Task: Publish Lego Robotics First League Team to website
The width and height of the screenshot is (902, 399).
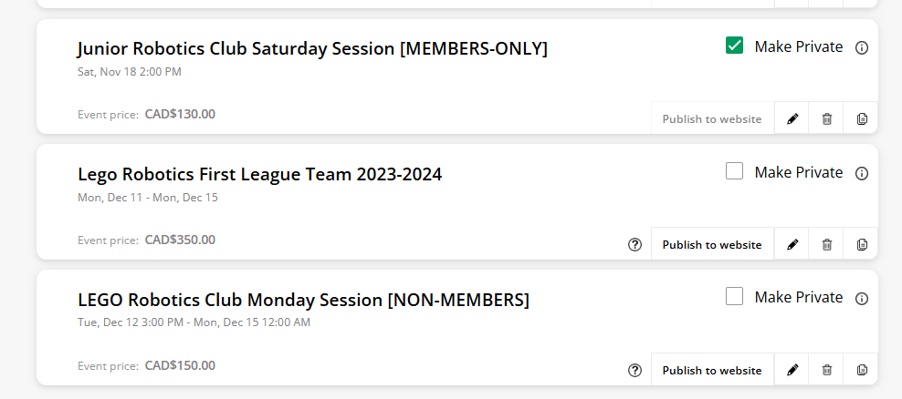Action: click(x=712, y=245)
